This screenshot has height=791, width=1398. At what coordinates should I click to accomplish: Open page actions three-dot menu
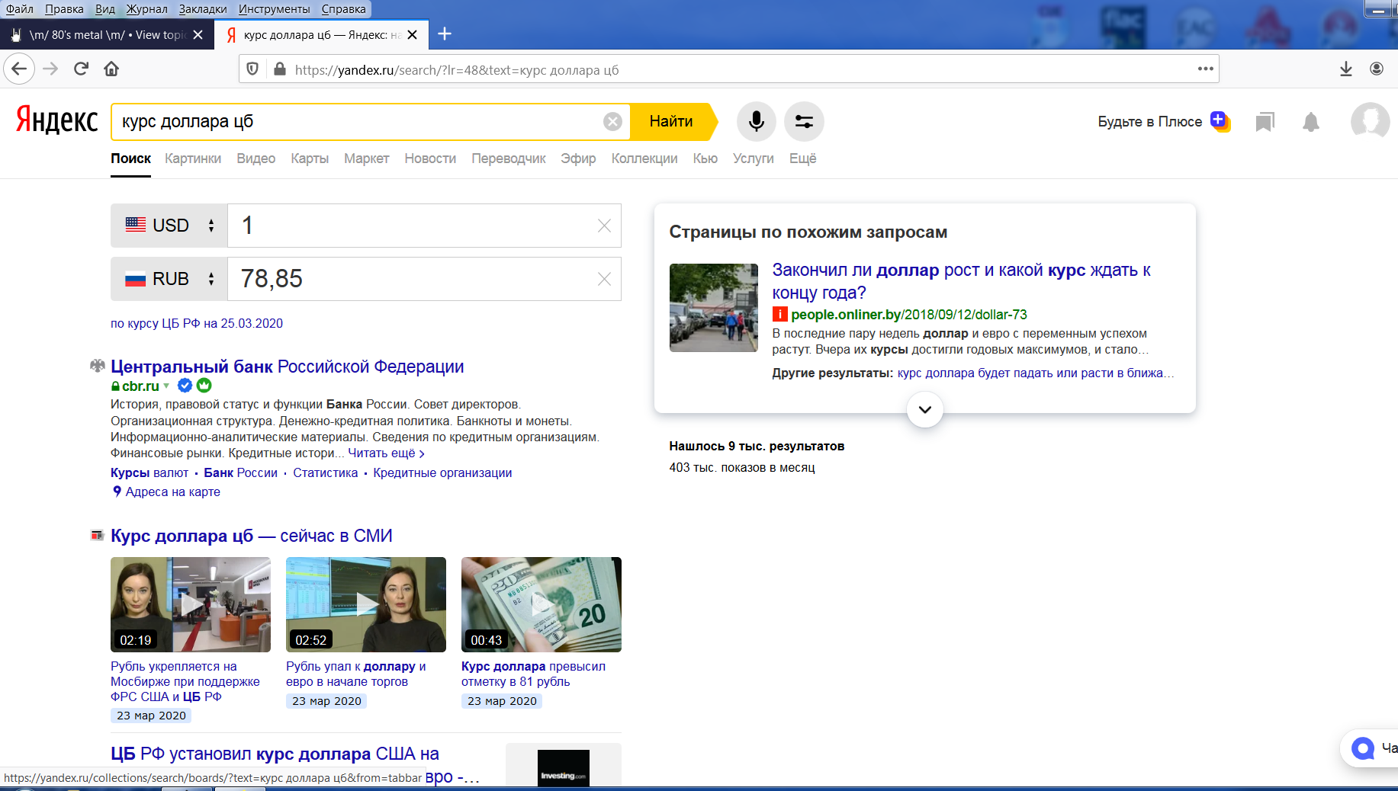tap(1205, 69)
